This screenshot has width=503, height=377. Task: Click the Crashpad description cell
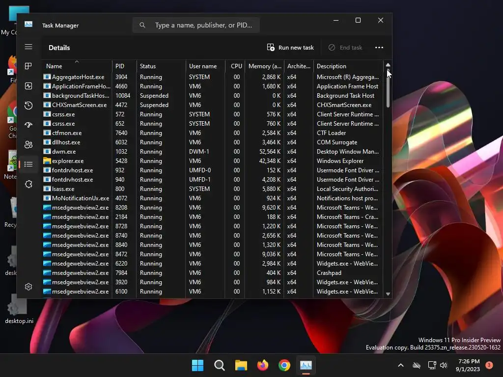329,273
